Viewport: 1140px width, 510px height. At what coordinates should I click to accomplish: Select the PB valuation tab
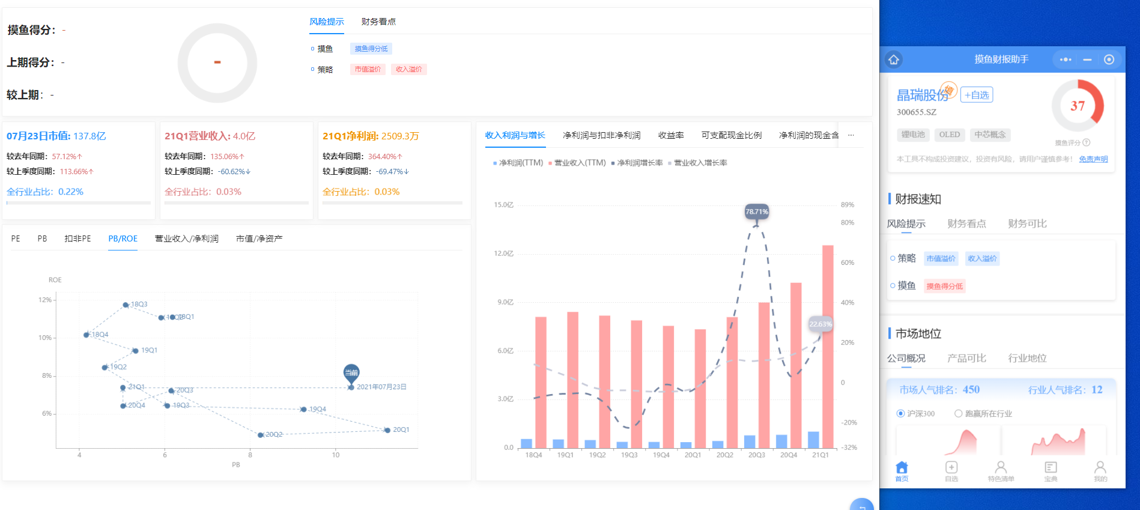(42, 238)
